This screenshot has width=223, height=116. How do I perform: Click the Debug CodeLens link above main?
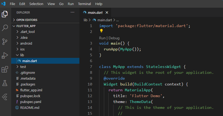point(114,38)
